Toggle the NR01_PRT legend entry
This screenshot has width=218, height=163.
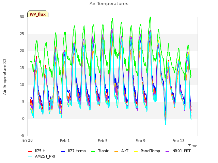(x=178, y=151)
